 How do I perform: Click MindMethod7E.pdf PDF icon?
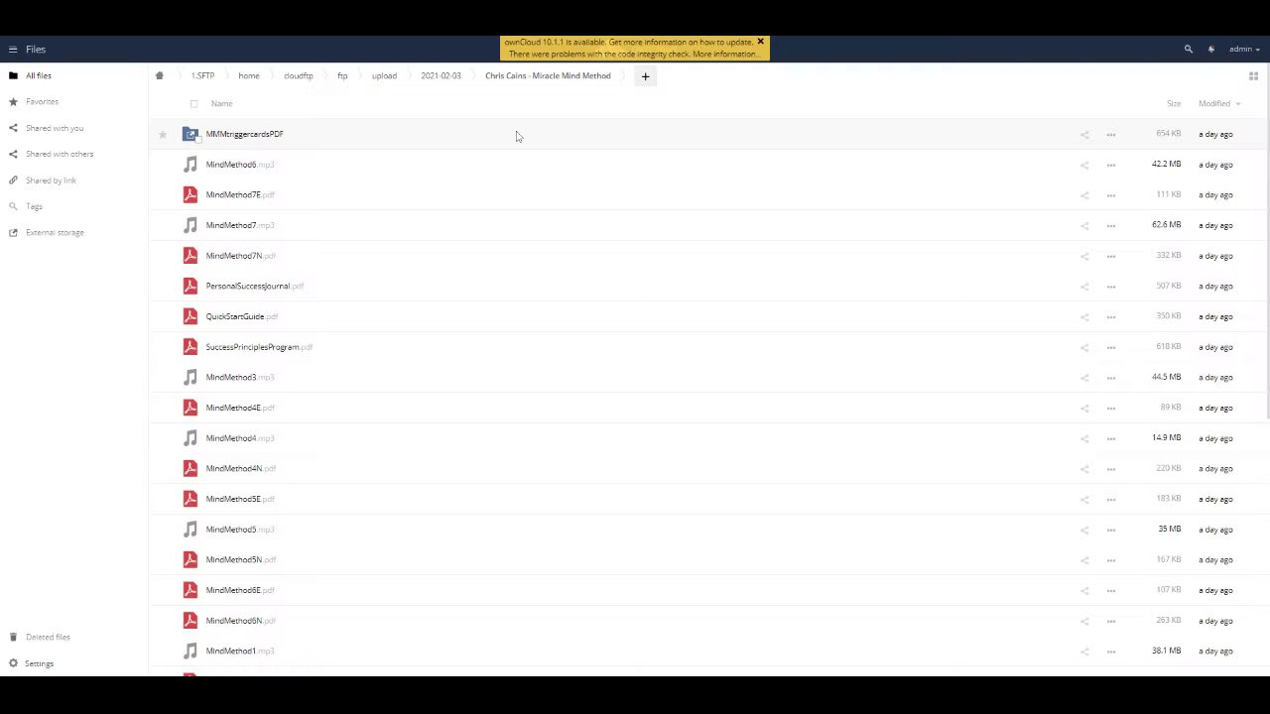click(x=190, y=194)
